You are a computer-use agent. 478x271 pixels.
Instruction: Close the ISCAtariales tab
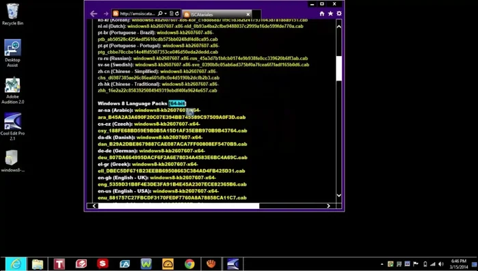248,14
